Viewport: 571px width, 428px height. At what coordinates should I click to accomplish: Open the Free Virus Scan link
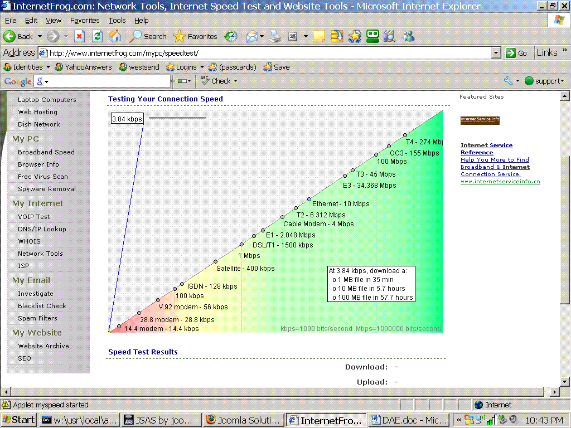pos(43,177)
